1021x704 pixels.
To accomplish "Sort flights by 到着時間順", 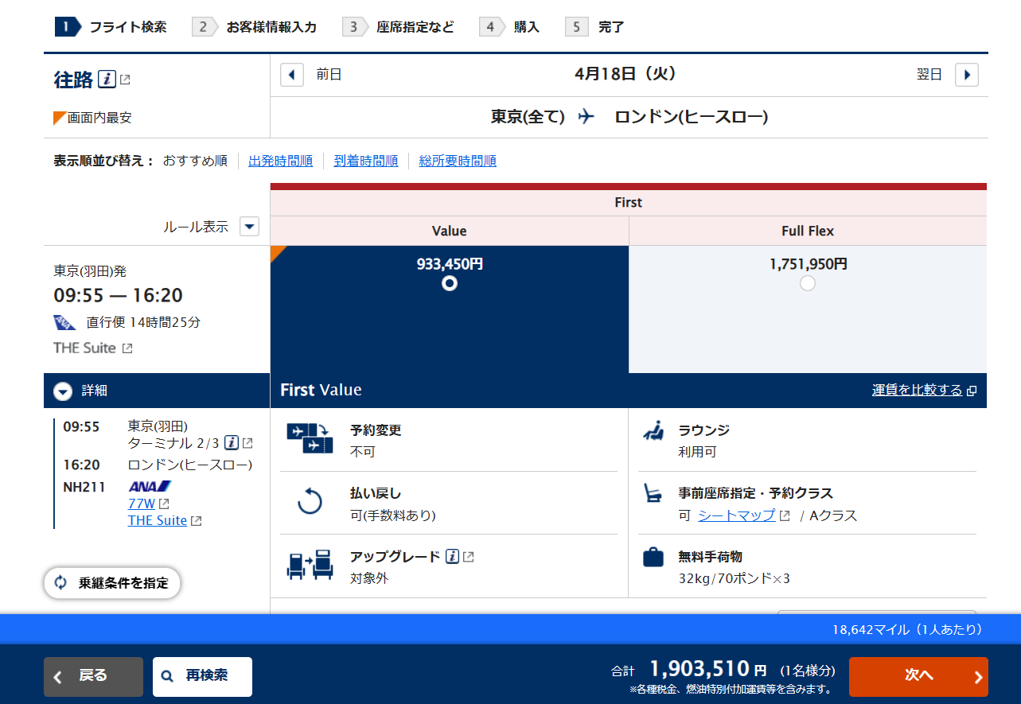I will (x=365, y=161).
